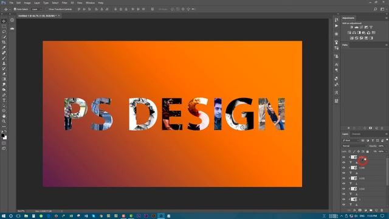Select the Untitled-1 document tab
This screenshot has height=219, width=389.
(38, 16)
